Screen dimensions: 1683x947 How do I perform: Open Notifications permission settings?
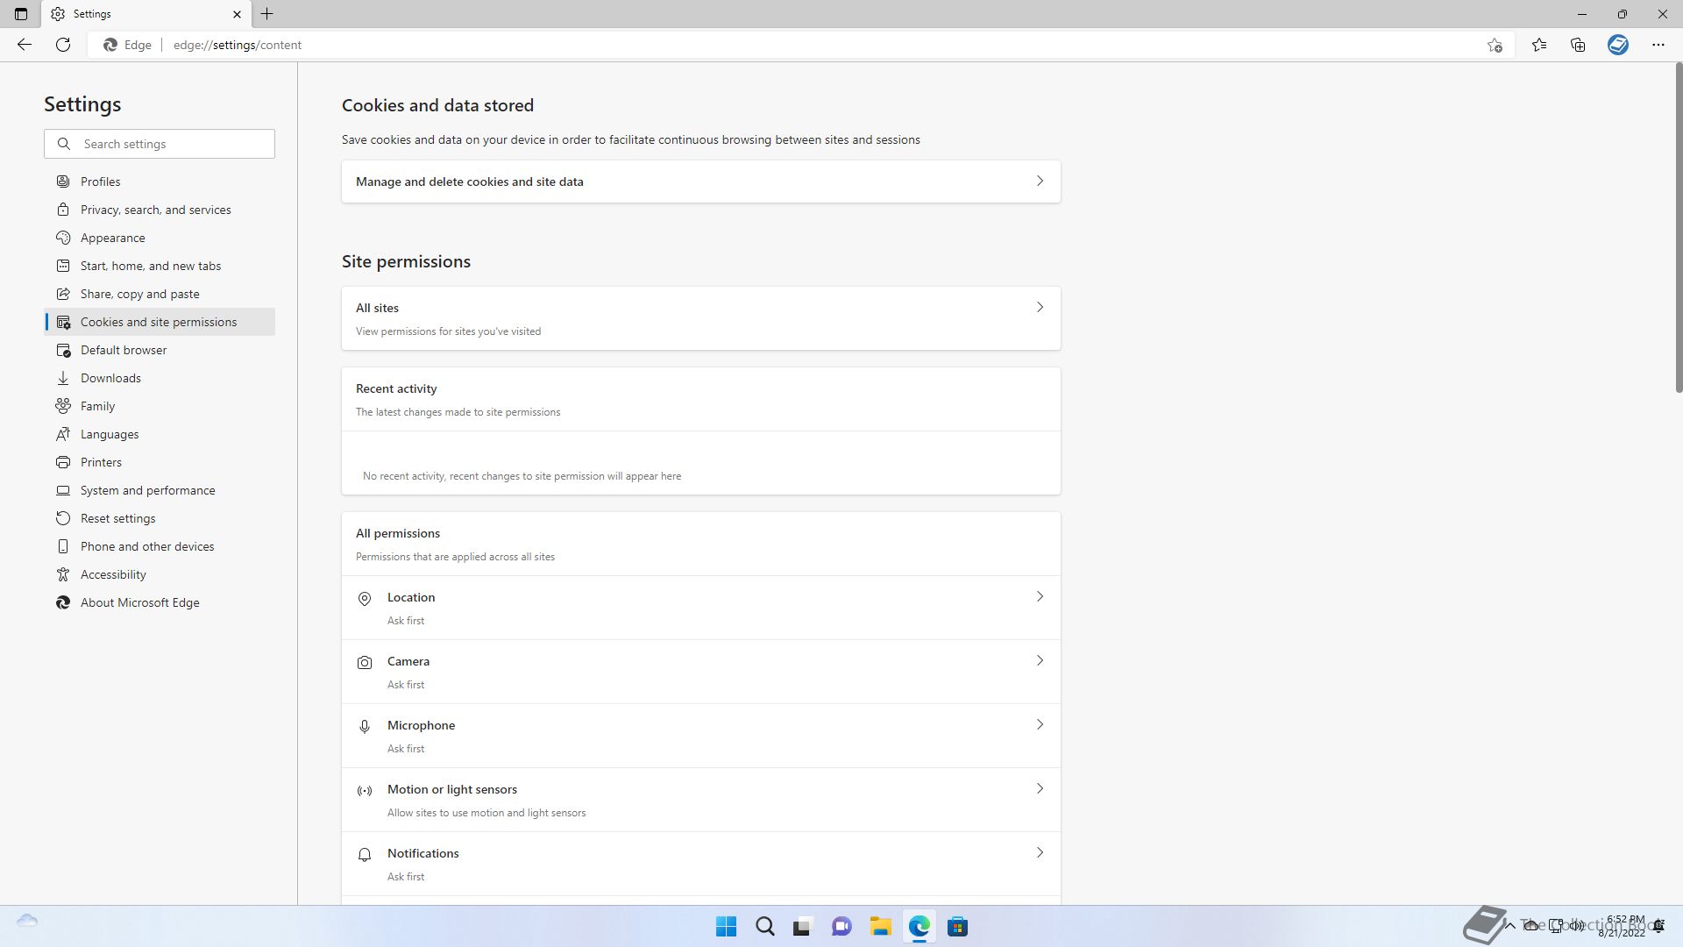[700, 864]
